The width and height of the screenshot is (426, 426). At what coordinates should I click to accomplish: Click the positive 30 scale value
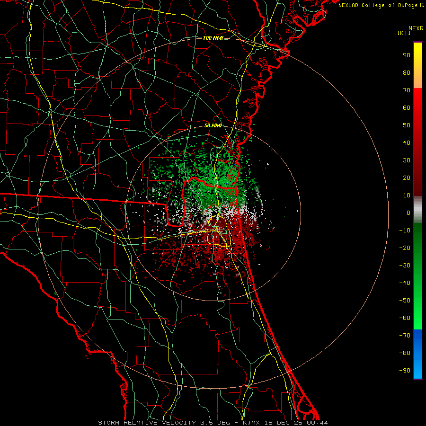(407, 160)
